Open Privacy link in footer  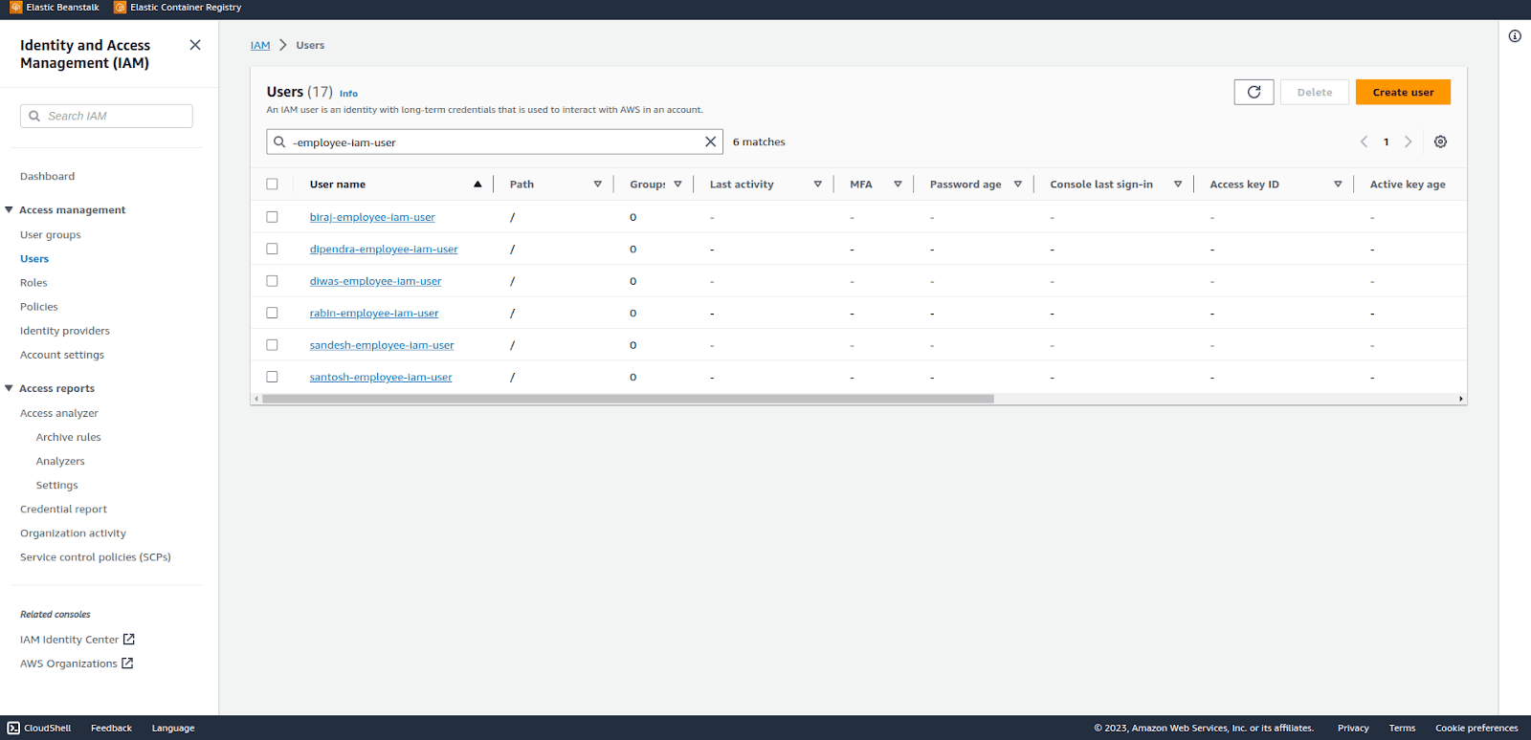pyautogui.click(x=1353, y=728)
